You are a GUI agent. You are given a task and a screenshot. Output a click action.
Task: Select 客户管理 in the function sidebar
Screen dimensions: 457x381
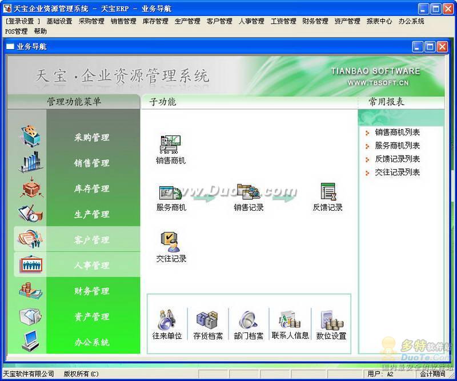pyautogui.click(x=92, y=239)
